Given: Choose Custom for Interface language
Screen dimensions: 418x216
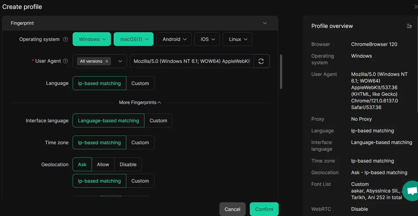Looking at the screenshot, I should 158,121.
